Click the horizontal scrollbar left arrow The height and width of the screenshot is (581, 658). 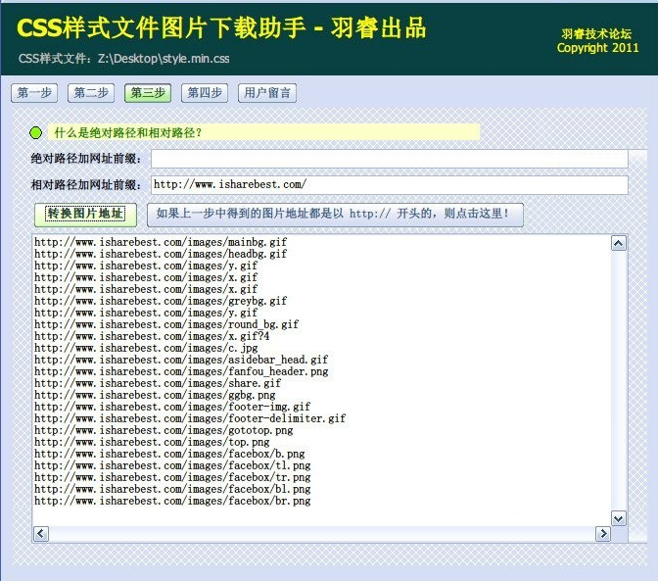pos(41,534)
